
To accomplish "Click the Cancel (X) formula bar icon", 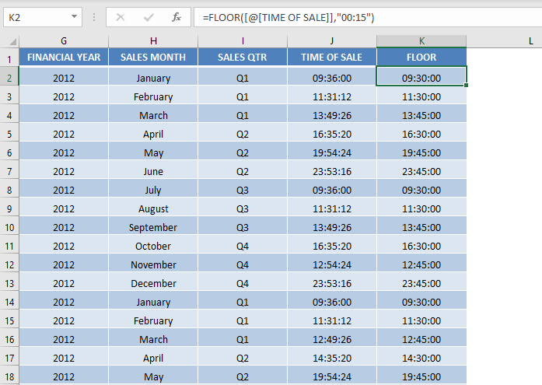I will (121, 17).
